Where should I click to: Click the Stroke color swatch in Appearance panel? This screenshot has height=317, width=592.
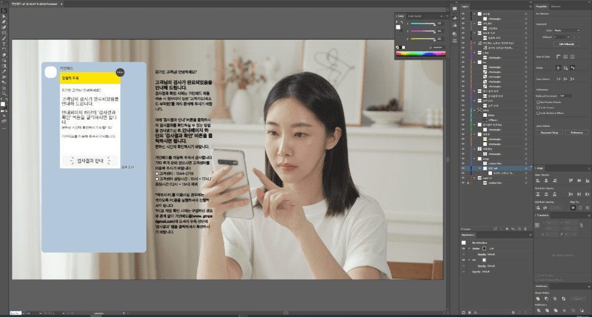pos(485,249)
